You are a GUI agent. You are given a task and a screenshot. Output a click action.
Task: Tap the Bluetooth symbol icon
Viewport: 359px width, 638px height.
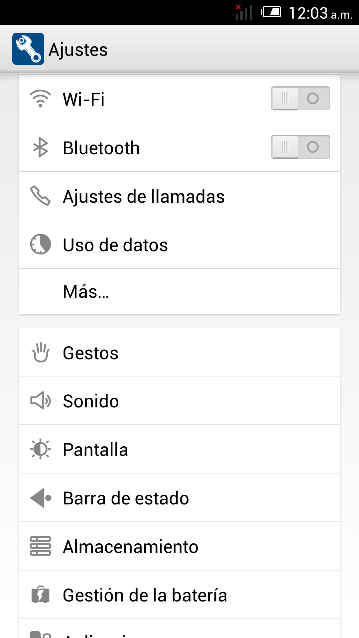point(40,147)
